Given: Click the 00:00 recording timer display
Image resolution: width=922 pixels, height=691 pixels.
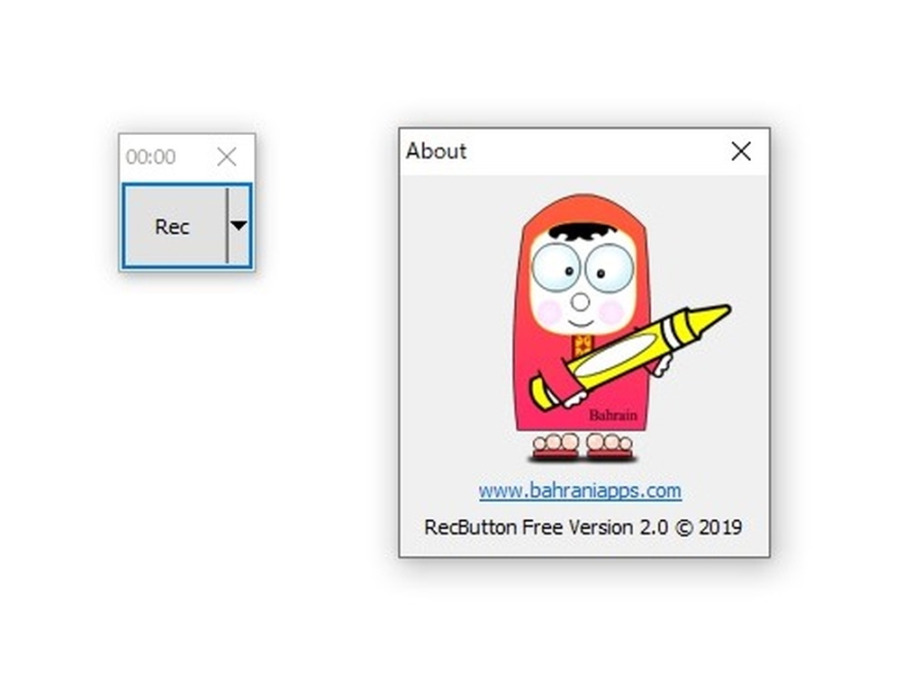Looking at the screenshot, I should point(149,157).
